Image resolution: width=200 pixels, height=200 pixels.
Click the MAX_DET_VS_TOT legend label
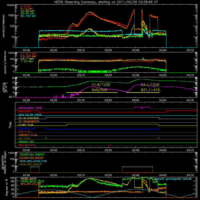[x=31, y=184]
